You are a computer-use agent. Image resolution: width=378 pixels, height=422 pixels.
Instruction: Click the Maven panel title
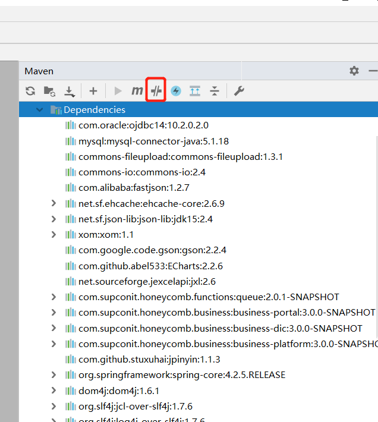pos(39,71)
